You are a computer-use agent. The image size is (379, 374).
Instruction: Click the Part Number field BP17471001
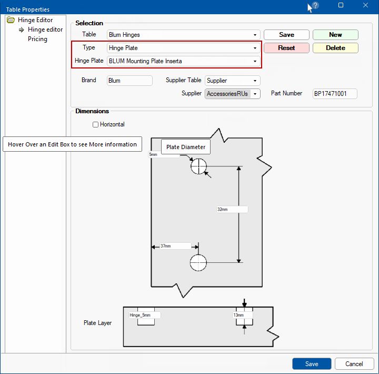[x=335, y=94]
